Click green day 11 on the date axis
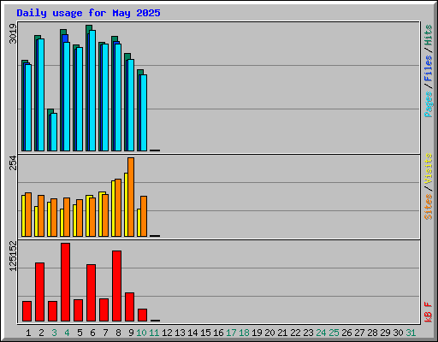 tap(154, 333)
